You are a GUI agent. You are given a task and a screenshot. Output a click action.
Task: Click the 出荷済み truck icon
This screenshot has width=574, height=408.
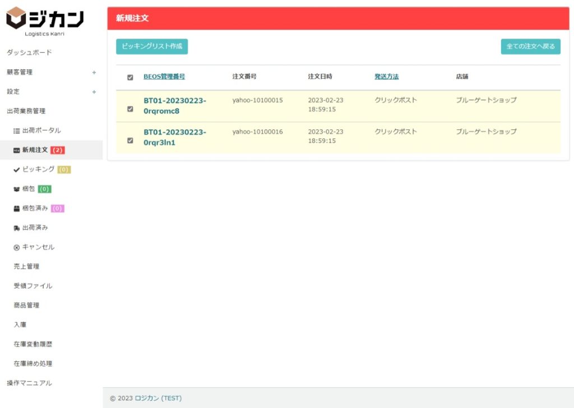[16, 228]
